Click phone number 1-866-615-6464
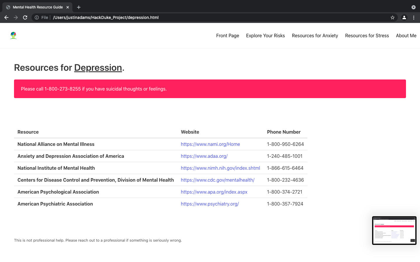 point(285,168)
